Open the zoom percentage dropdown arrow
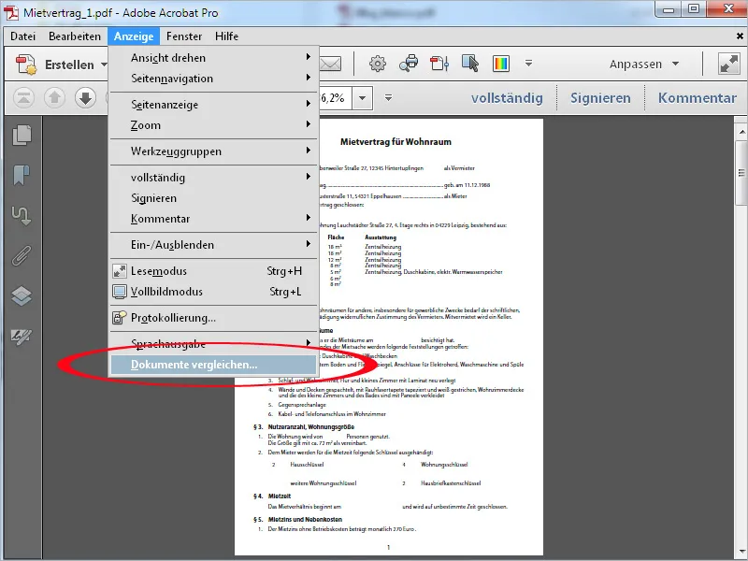The width and height of the screenshot is (748, 561). point(362,98)
